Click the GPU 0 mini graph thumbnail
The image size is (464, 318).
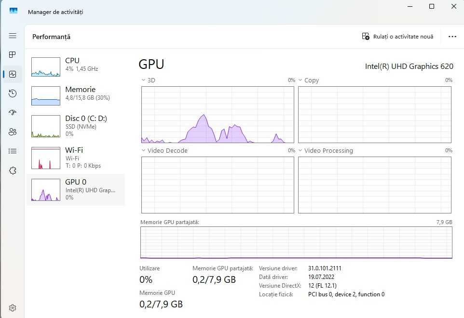click(46, 190)
